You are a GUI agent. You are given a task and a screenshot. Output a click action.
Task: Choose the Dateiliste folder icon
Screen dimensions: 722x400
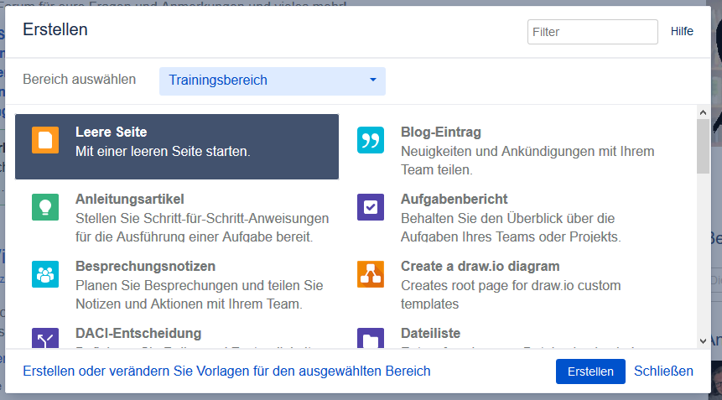tap(371, 338)
